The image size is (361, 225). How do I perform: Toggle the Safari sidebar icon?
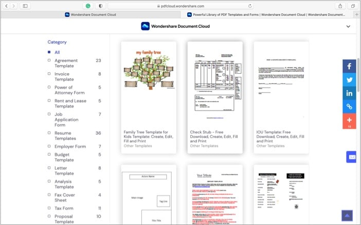click(25, 6)
